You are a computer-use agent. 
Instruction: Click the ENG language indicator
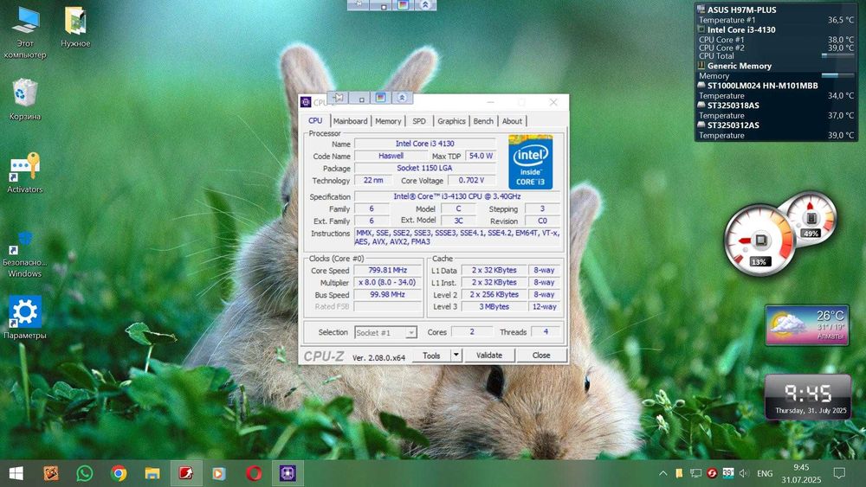tap(765, 473)
